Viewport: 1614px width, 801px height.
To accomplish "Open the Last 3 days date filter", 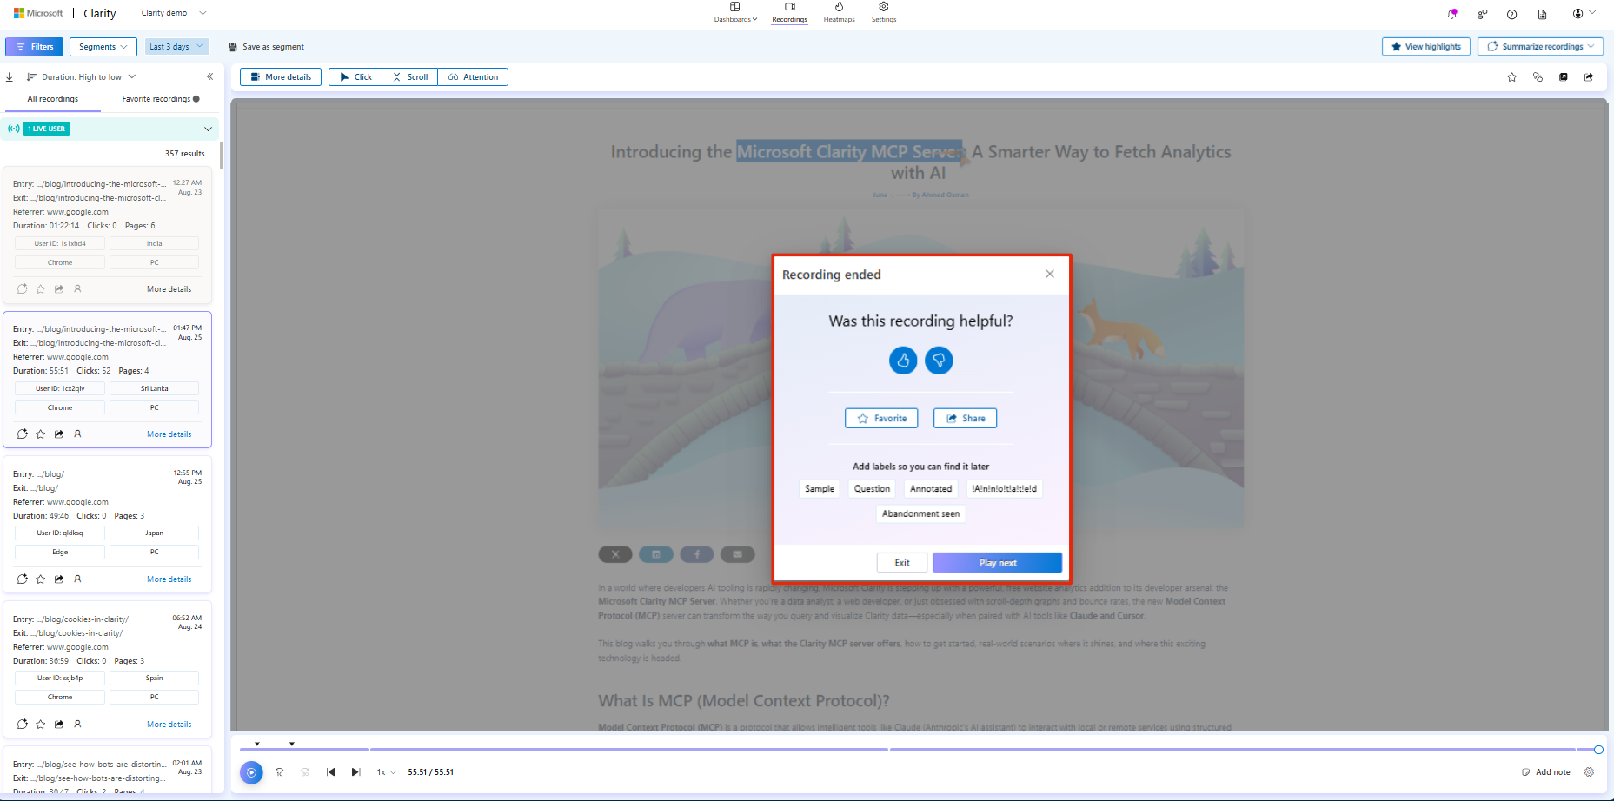I will pyautogui.click(x=176, y=46).
